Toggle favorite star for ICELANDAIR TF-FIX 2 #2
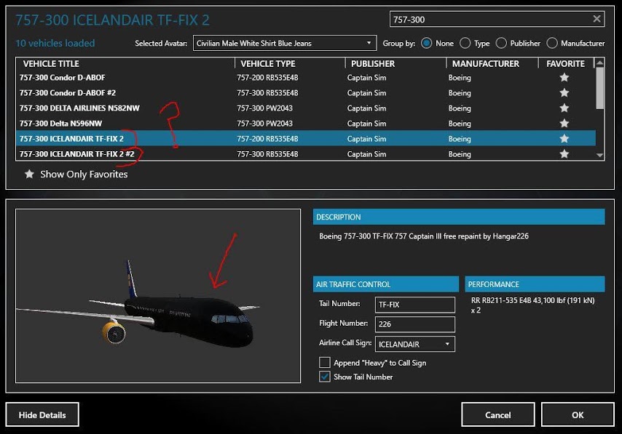This screenshot has width=622, height=434. [564, 154]
